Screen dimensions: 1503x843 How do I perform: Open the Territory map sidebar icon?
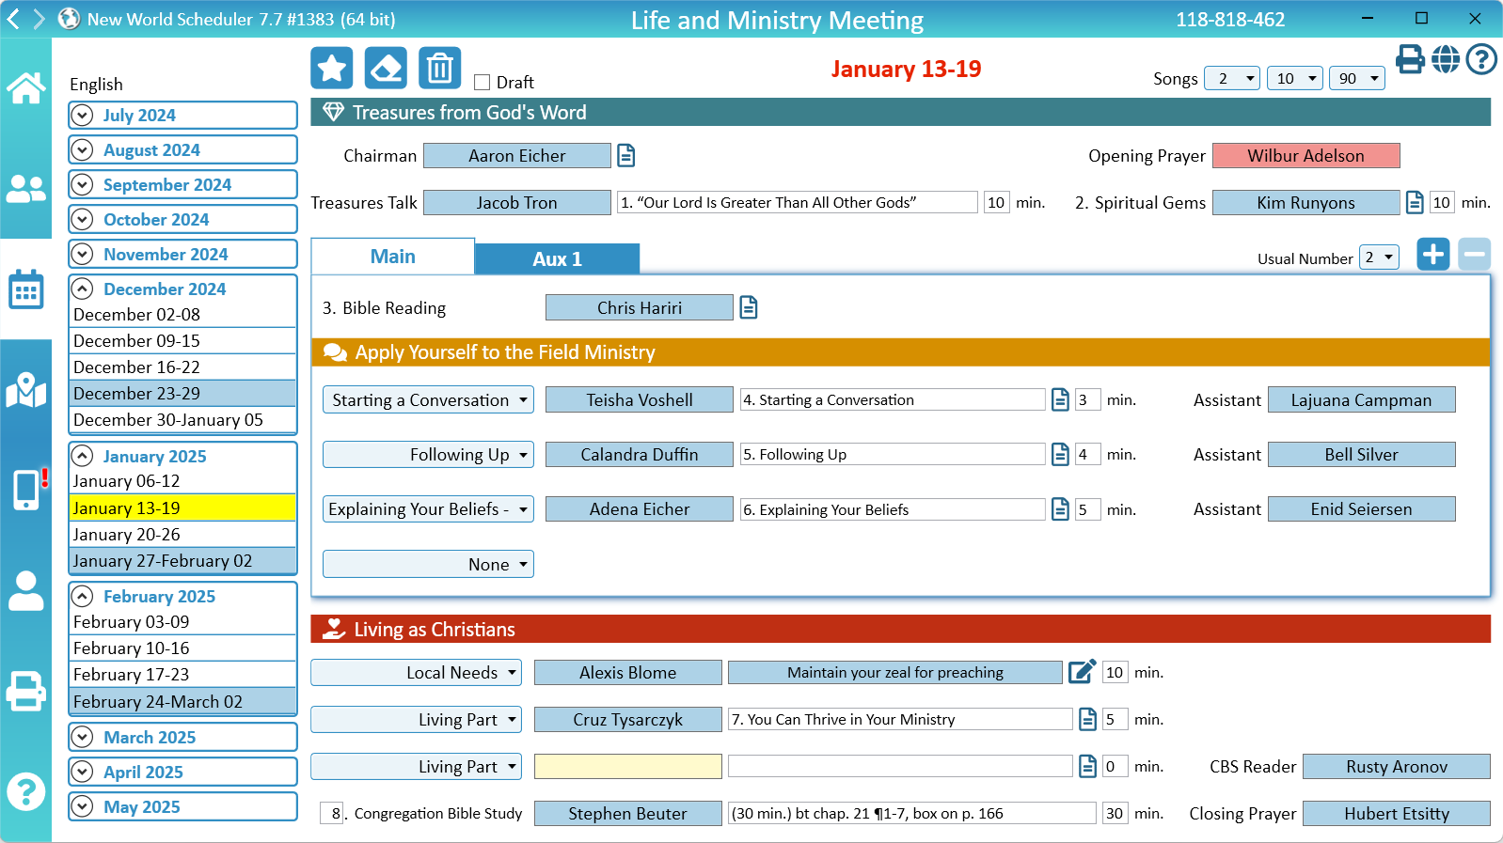pos(25,390)
